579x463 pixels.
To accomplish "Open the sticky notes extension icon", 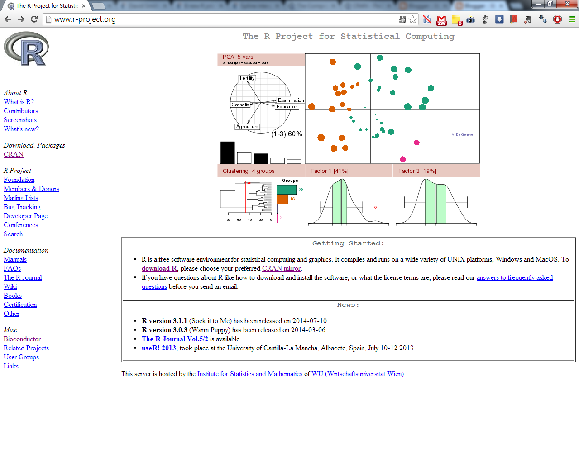I will (457, 20).
